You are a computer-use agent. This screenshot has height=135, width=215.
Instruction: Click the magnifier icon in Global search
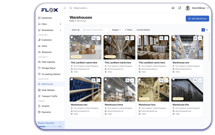(71, 8)
